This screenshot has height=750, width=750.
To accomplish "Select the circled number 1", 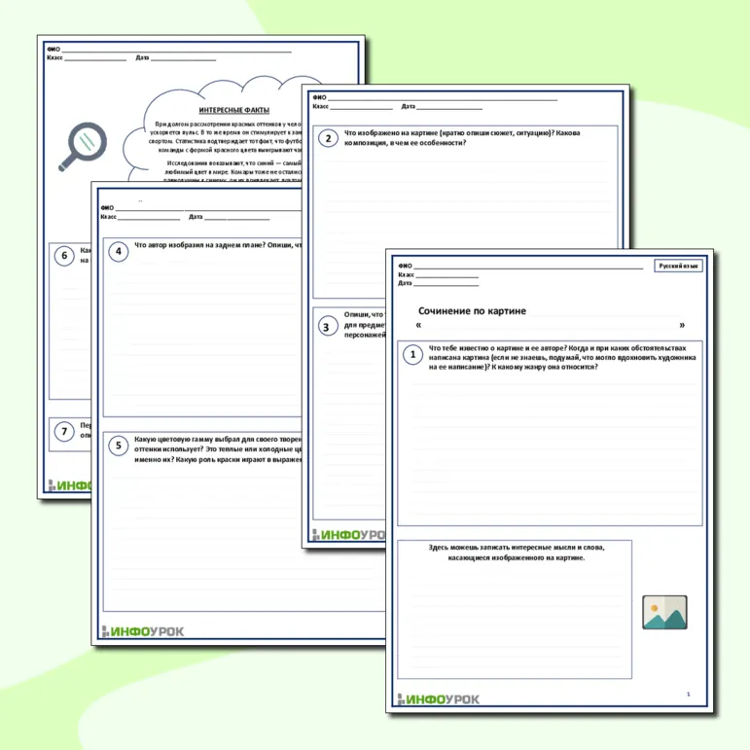I will pyautogui.click(x=412, y=354).
